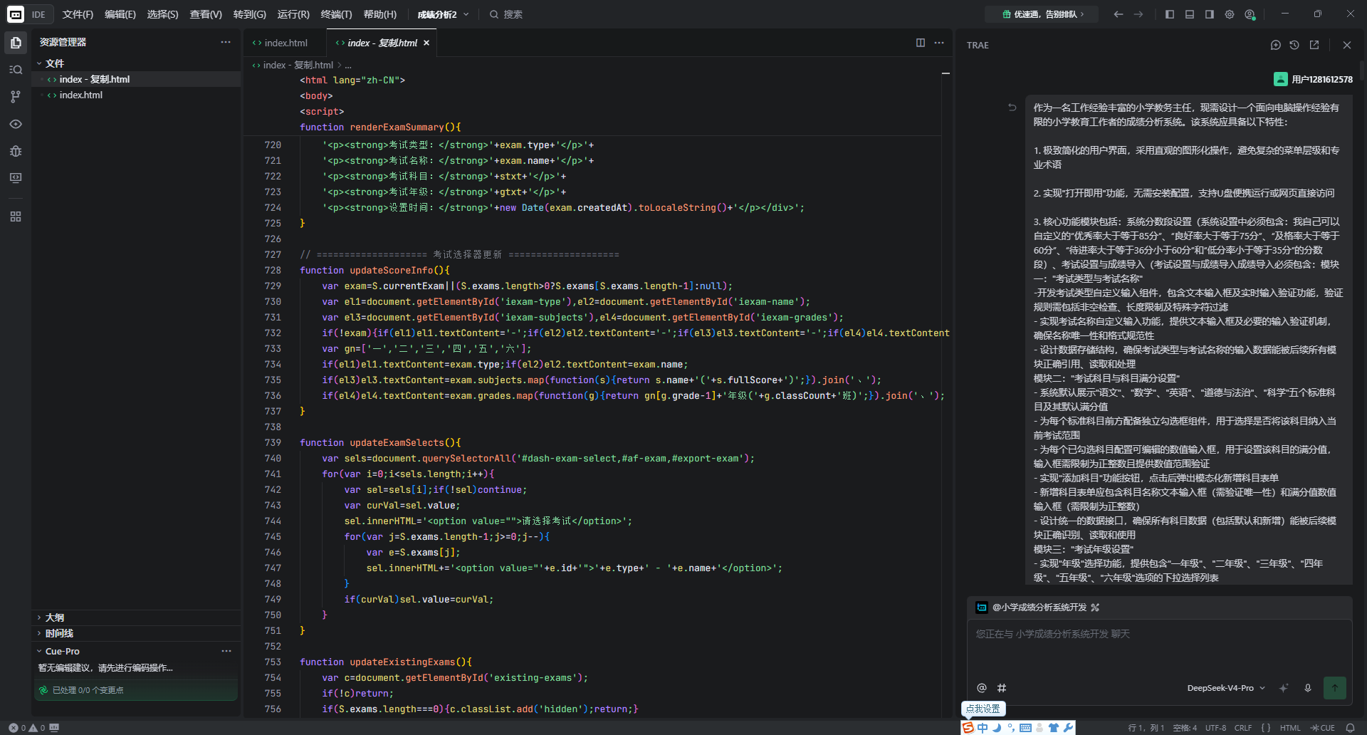Toggle Sogou soft keyboard icon
Image resolution: width=1367 pixels, height=735 pixels.
(x=1025, y=728)
